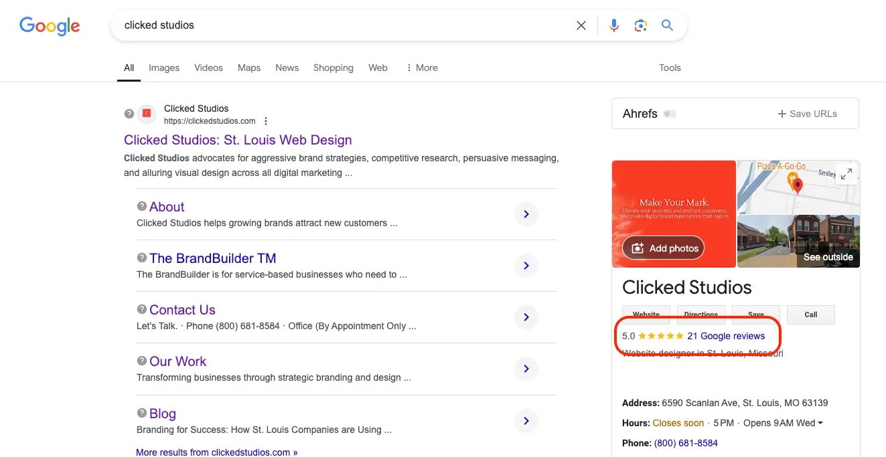Click the address 6590 Scanlan Ave text
The height and width of the screenshot is (457, 886).
point(745,403)
